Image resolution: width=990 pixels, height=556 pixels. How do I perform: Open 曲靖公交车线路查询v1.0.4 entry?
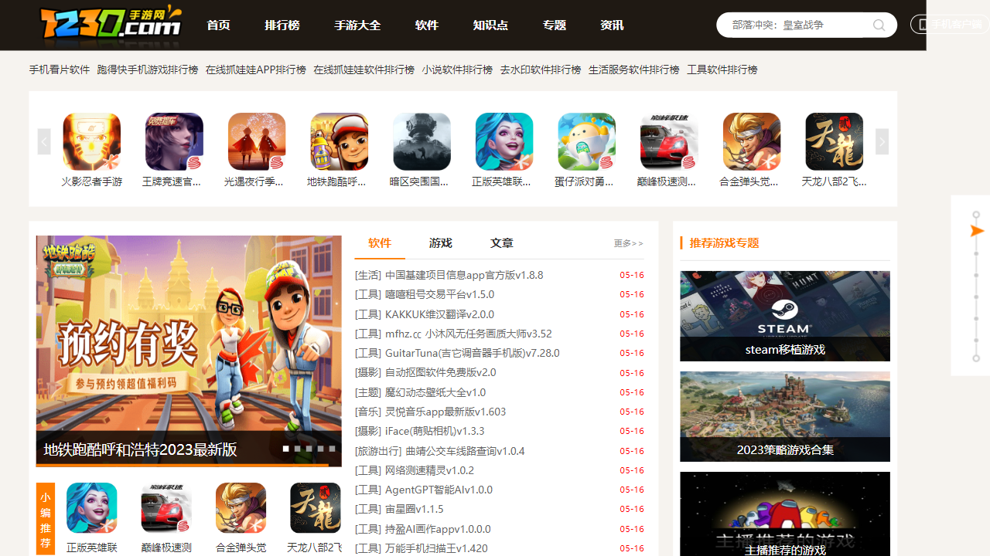[465, 451]
